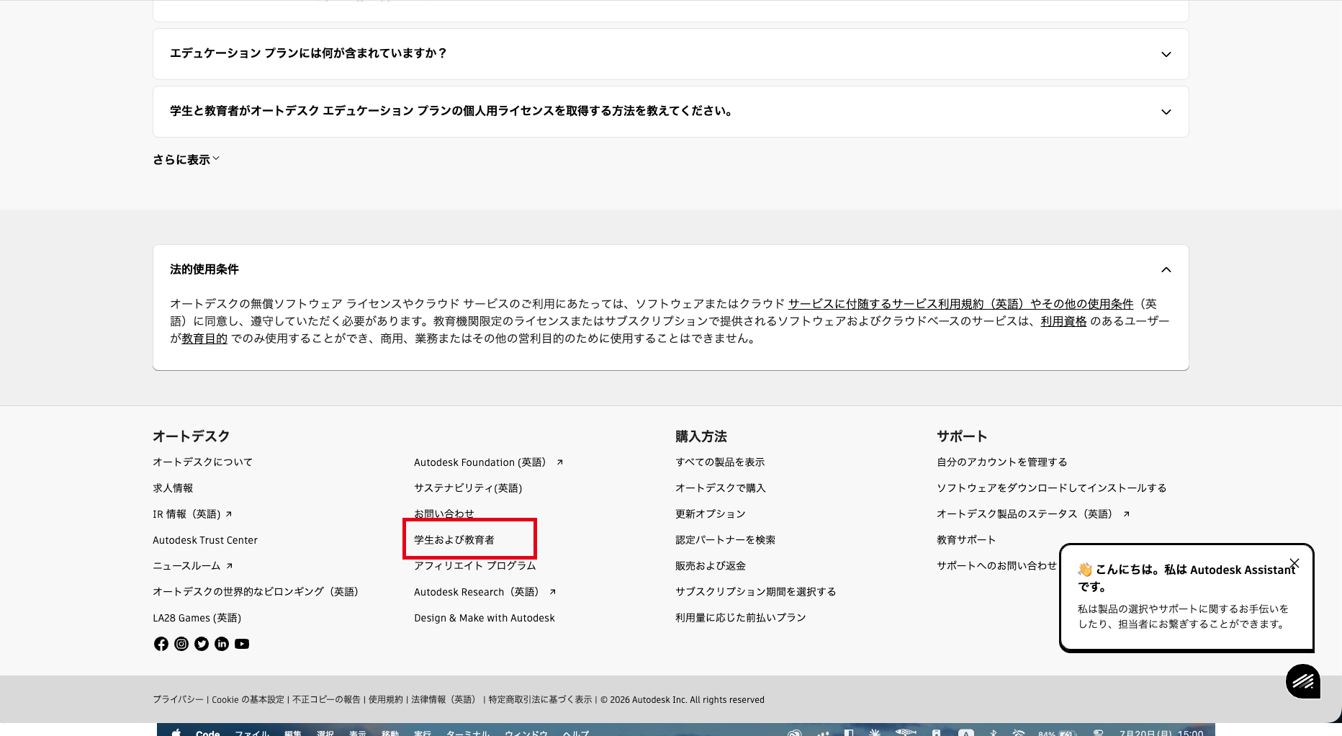Screen dimensions: 1342x736
Task: Open 認定パートナーを検索 link
Action: point(725,540)
